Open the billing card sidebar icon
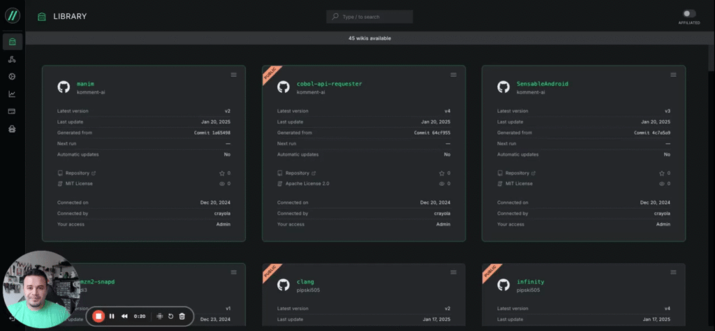 13,111
